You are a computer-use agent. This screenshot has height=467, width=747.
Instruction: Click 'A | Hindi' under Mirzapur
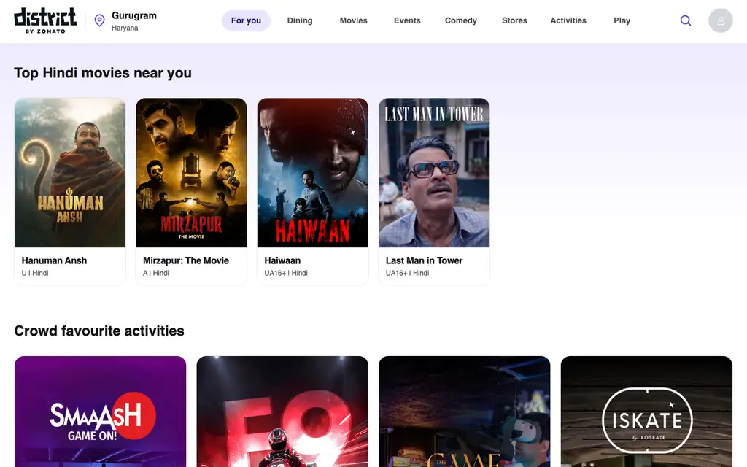coord(156,273)
